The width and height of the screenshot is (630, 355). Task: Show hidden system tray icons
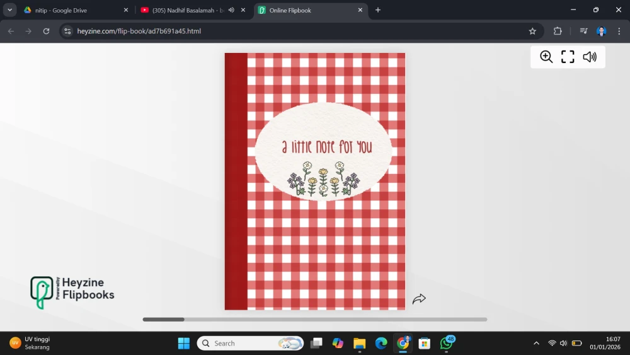point(536,343)
